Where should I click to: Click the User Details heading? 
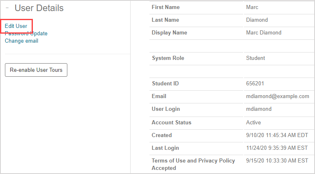[39, 8]
